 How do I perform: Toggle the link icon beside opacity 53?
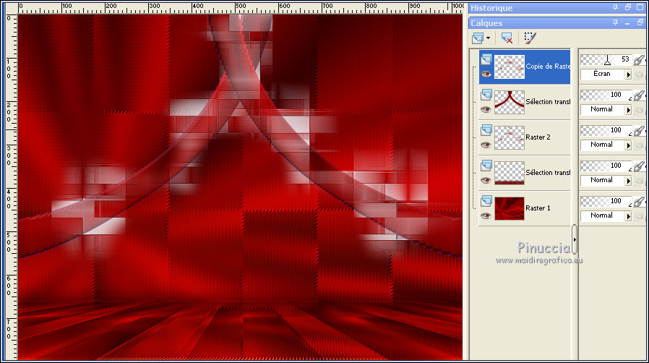[x=640, y=60]
